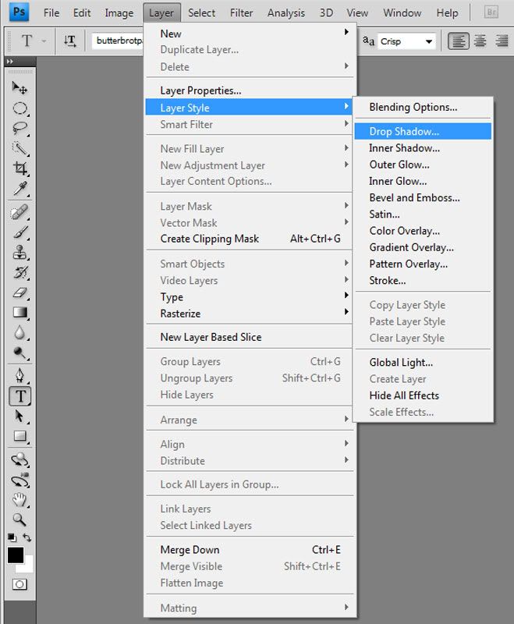This screenshot has width=514, height=624.
Task: Left align text in options bar
Action: (459, 41)
